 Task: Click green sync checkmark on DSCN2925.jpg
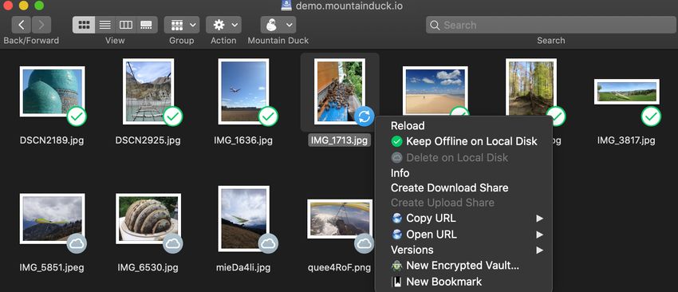[x=173, y=116]
